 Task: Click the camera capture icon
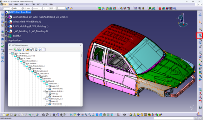click(x=125, y=115)
